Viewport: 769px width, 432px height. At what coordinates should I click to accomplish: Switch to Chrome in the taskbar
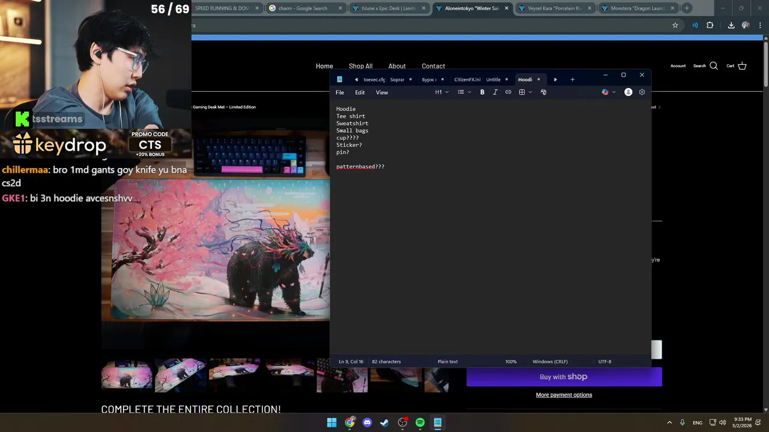click(x=350, y=422)
